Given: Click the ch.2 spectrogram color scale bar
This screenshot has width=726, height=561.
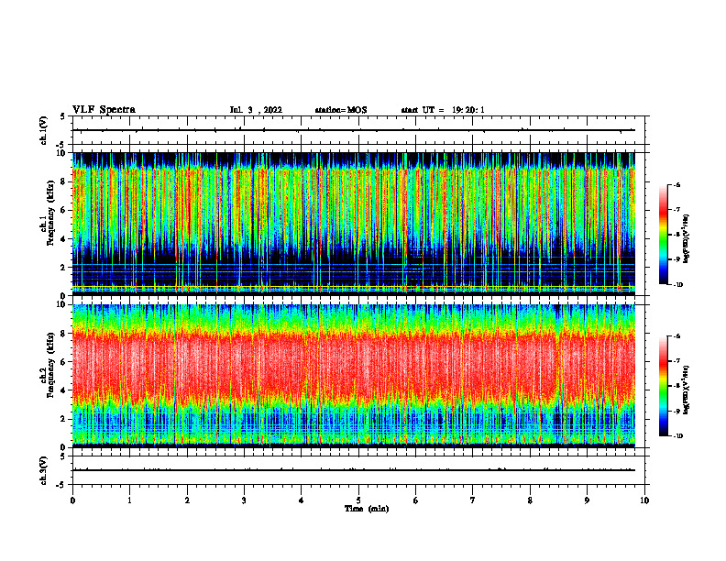Looking at the screenshot, I should click(x=663, y=386).
